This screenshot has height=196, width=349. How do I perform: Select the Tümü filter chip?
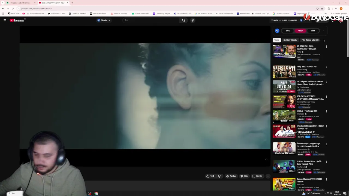[x=277, y=40]
